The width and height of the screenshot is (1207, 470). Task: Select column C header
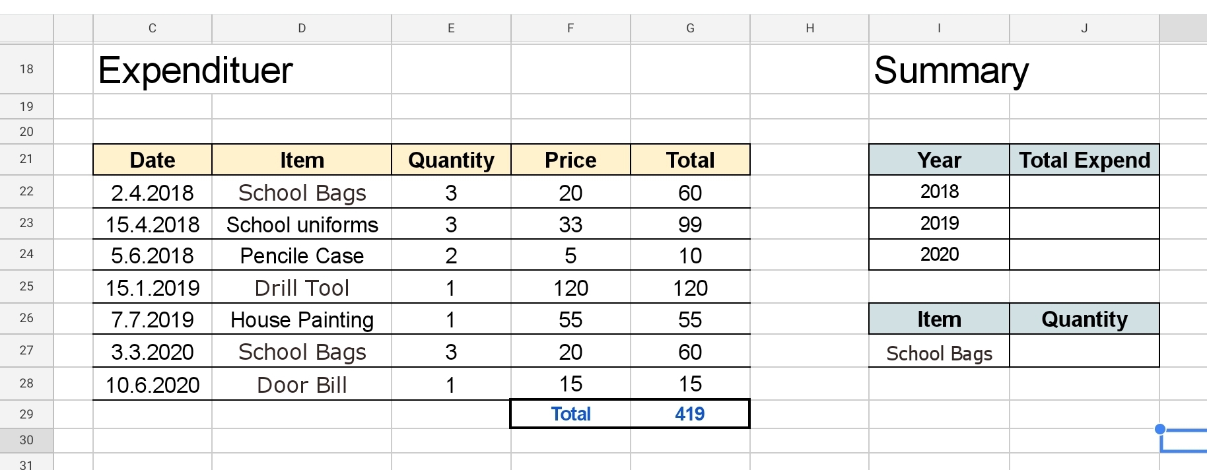(x=153, y=28)
